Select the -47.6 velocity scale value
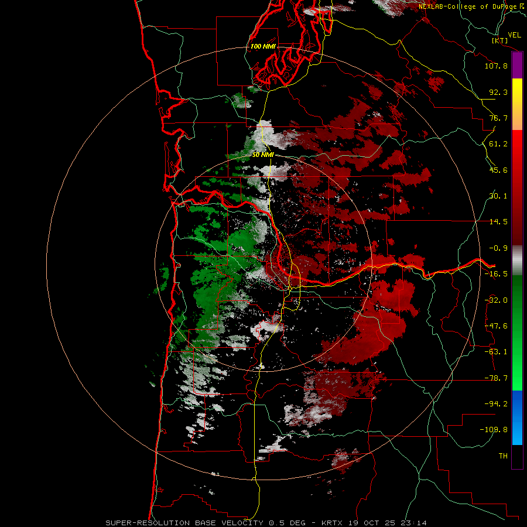 (x=496, y=326)
